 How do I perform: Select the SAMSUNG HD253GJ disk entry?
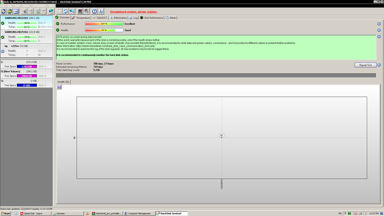(x=27, y=36)
